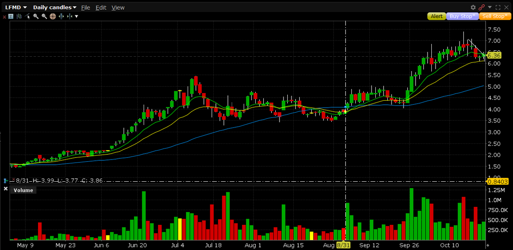Open the Daily candles period dropdown
The image size is (513, 250).
click(x=55, y=7)
